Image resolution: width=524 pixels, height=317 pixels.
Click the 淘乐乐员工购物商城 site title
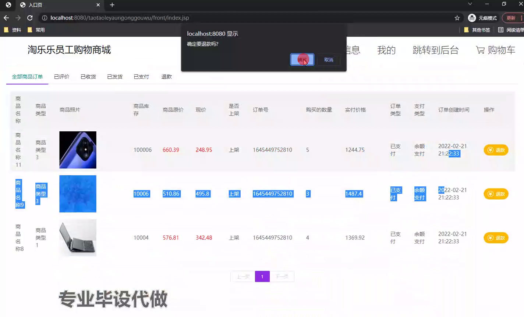click(69, 50)
